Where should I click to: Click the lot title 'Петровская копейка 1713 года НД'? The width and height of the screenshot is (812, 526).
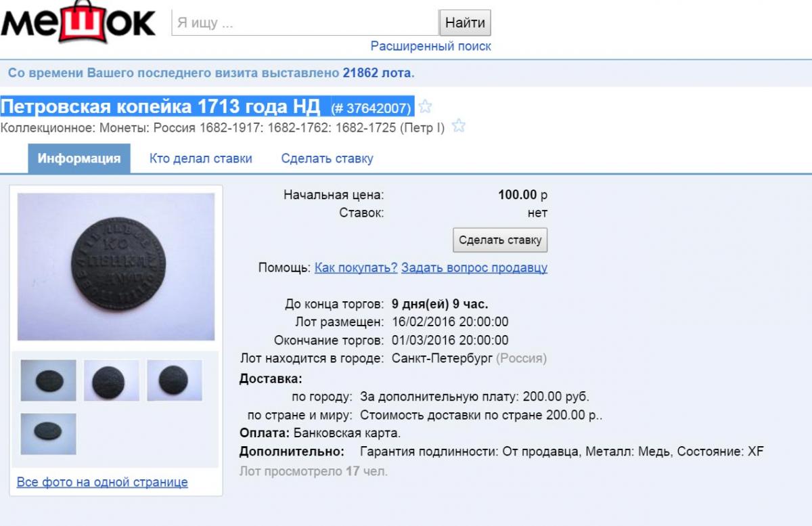pyautogui.click(x=160, y=106)
